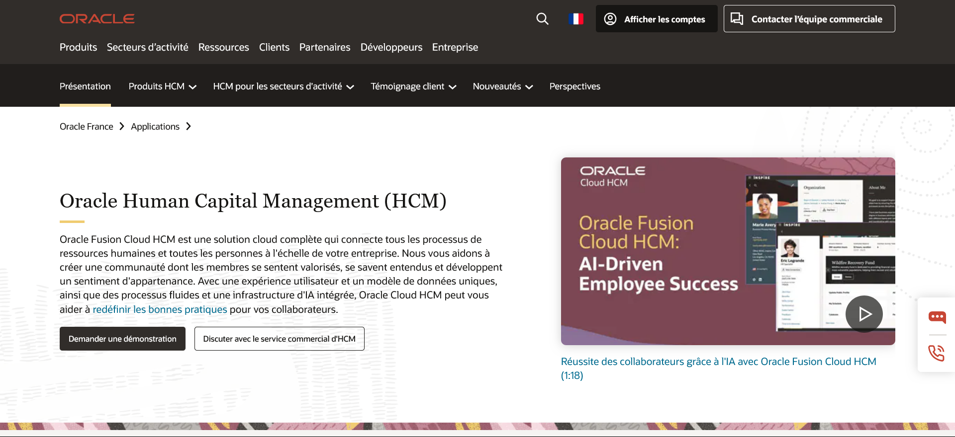Click Afficher les comptes button

coord(657,19)
